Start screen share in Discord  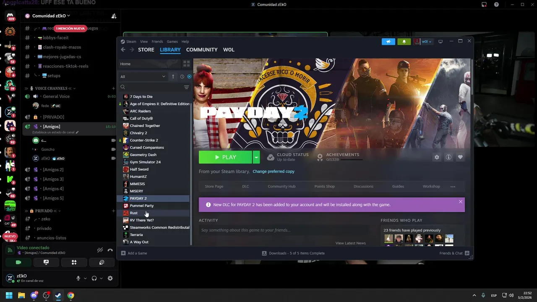click(x=46, y=262)
